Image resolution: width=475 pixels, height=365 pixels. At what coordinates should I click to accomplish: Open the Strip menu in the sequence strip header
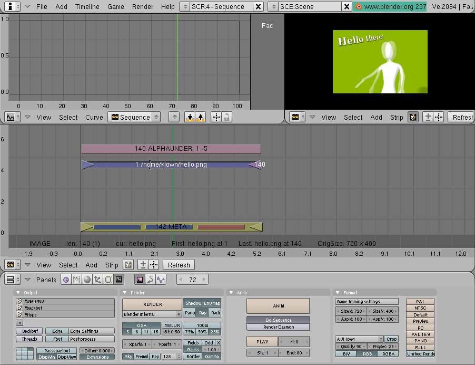coord(112,265)
